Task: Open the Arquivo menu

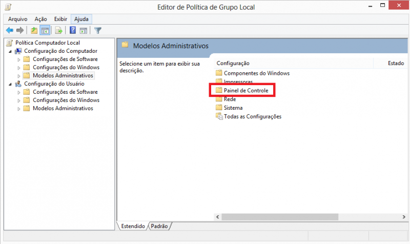Action: pyautogui.click(x=17, y=19)
